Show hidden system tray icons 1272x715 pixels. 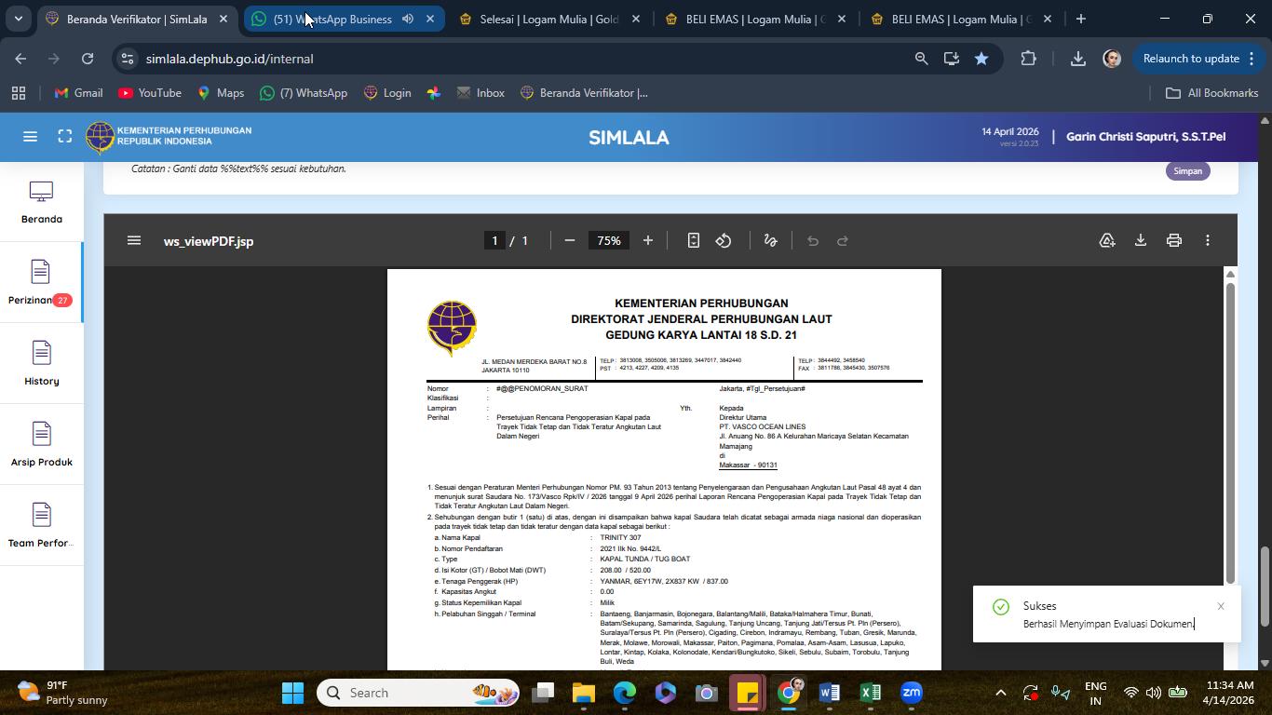tap(1000, 693)
